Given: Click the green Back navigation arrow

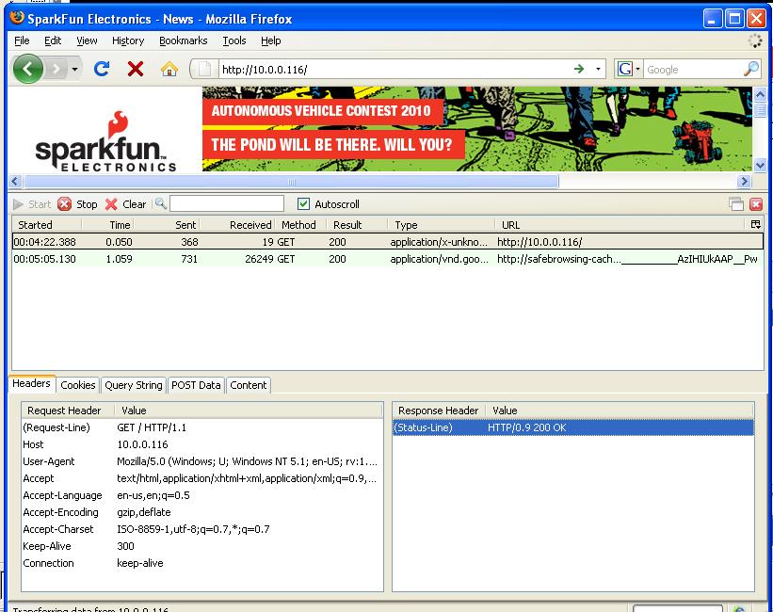Looking at the screenshot, I should (x=27, y=69).
